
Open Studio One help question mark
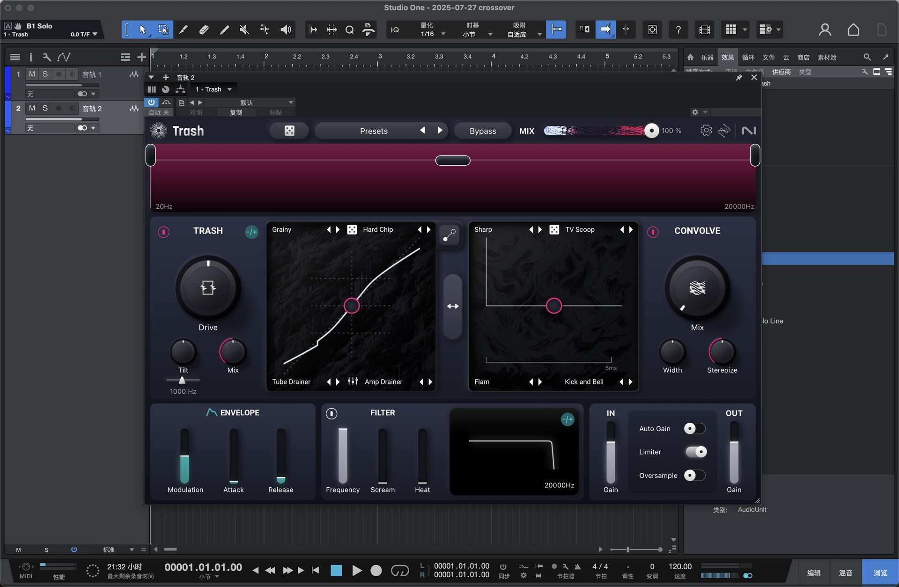pyautogui.click(x=678, y=29)
